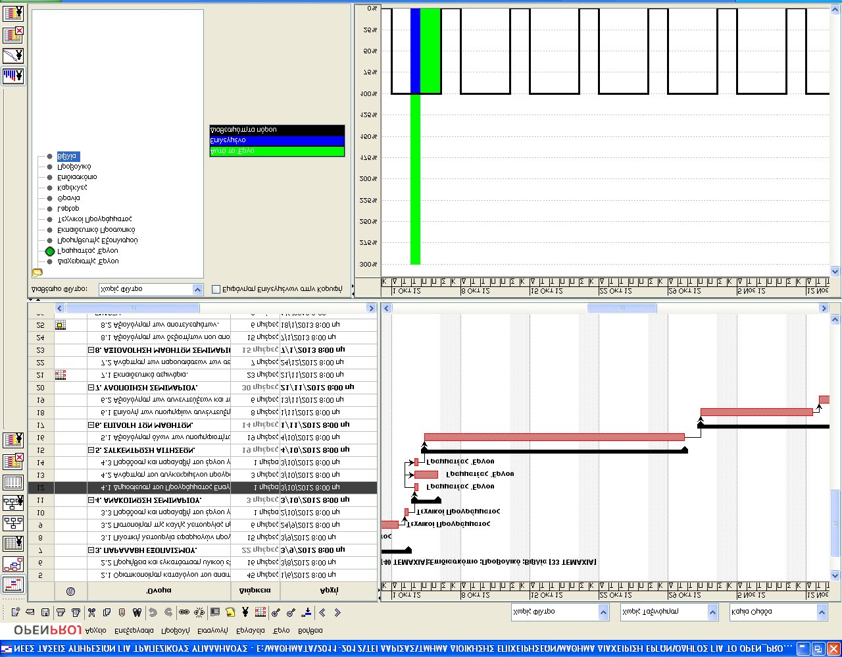The height and width of the screenshot is (657, 842).
Task: Collapse summary task '5. ΣΥΓΚΕΝΤΡΩΣΗ ΑΙΤΗΣΕΩΝ'
Action: pos(91,450)
